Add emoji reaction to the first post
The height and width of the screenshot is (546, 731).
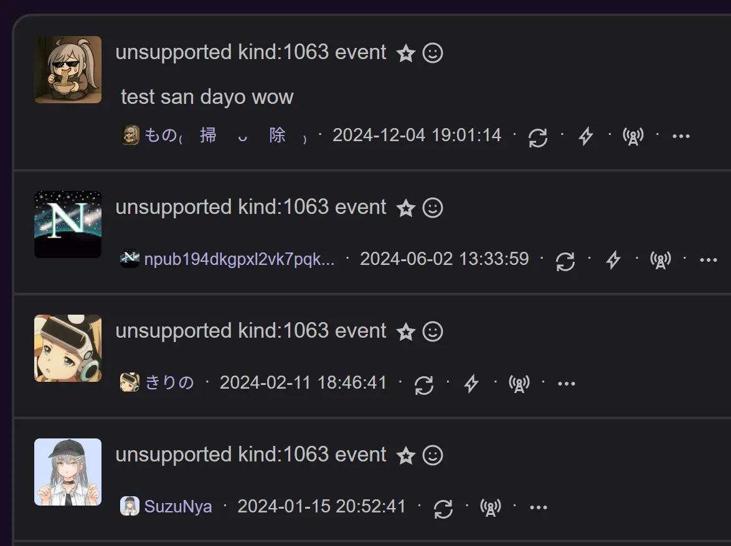coord(433,53)
